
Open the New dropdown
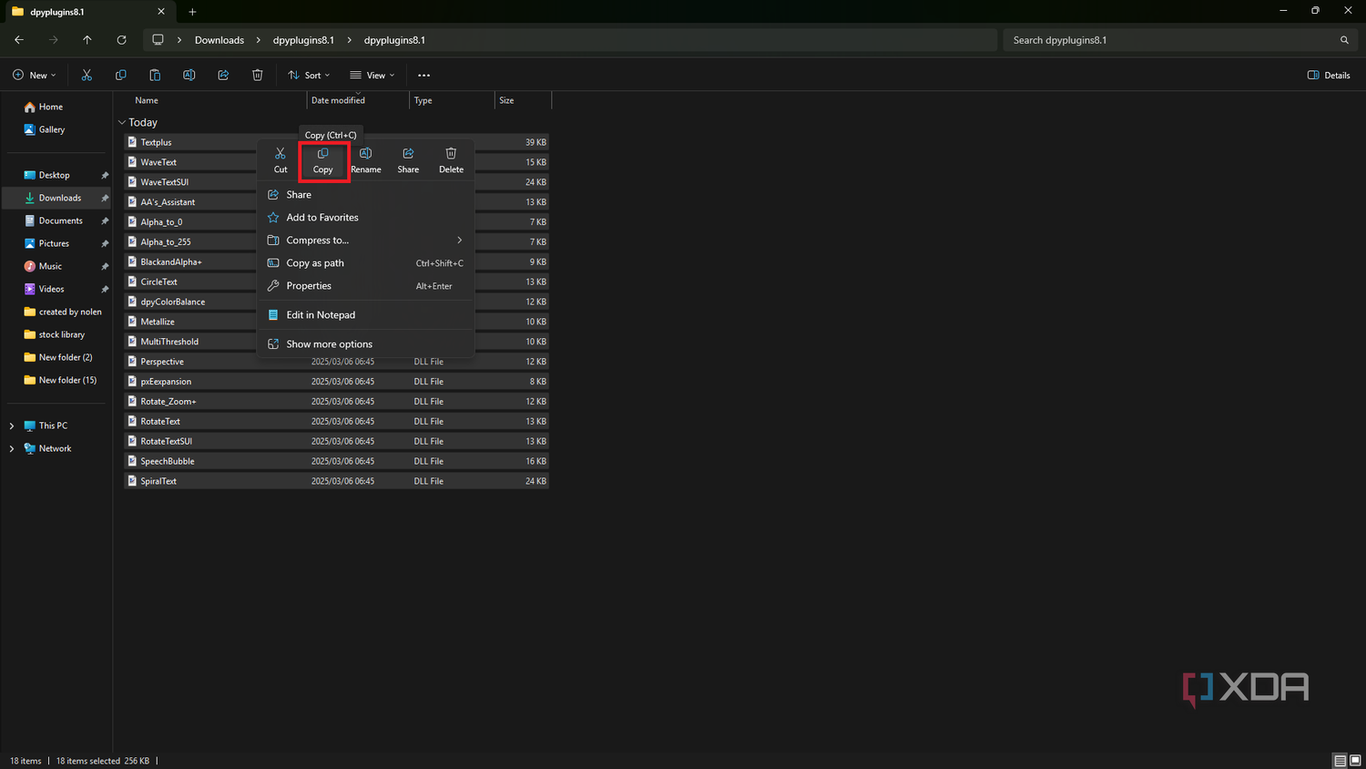pyautogui.click(x=35, y=75)
